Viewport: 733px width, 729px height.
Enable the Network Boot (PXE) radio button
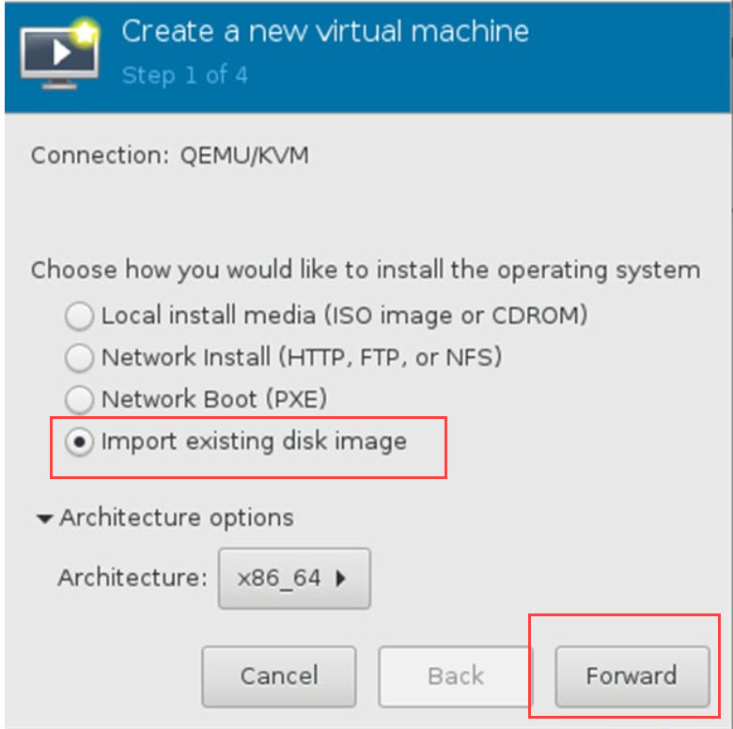79,399
